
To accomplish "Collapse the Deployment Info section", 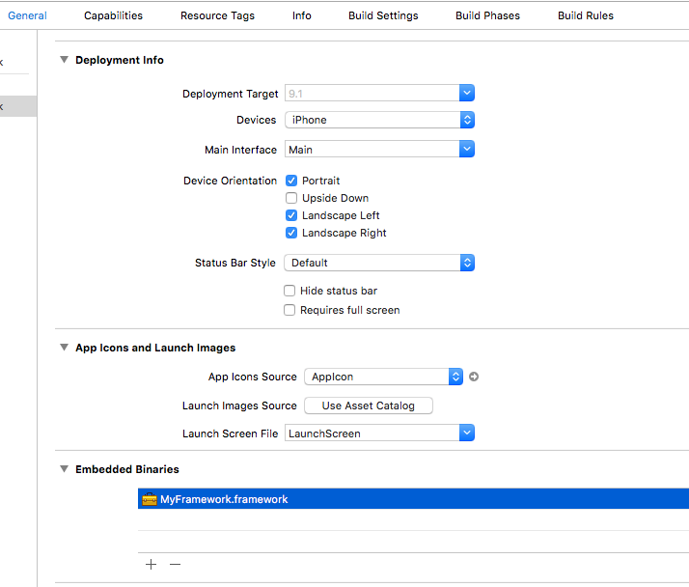I will pyautogui.click(x=64, y=60).
